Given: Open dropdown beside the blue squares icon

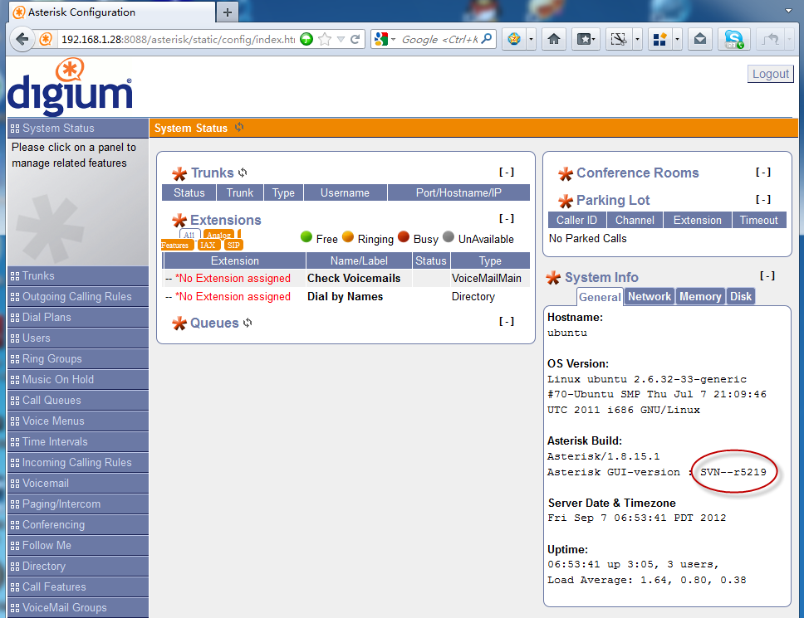Looking at the screenshot, I should click(x=678, y=39).
